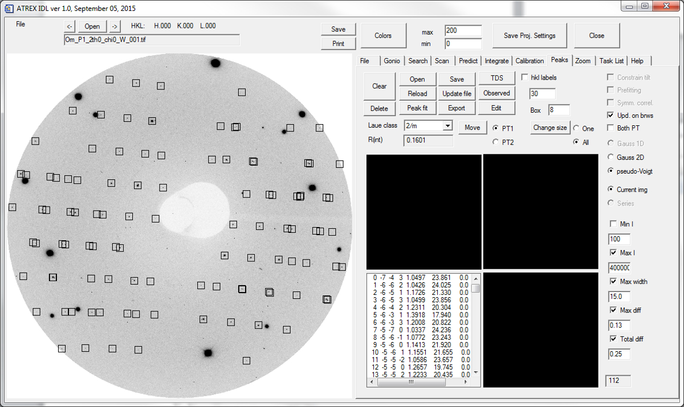
Task: Choose Gauss 2D fitting option
Action: pyautogui.click(x=611, y=157)
